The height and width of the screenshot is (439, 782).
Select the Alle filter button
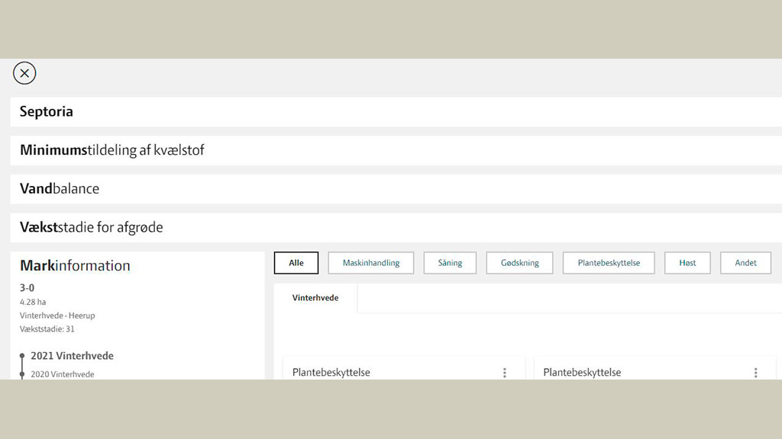pos(296,263)
